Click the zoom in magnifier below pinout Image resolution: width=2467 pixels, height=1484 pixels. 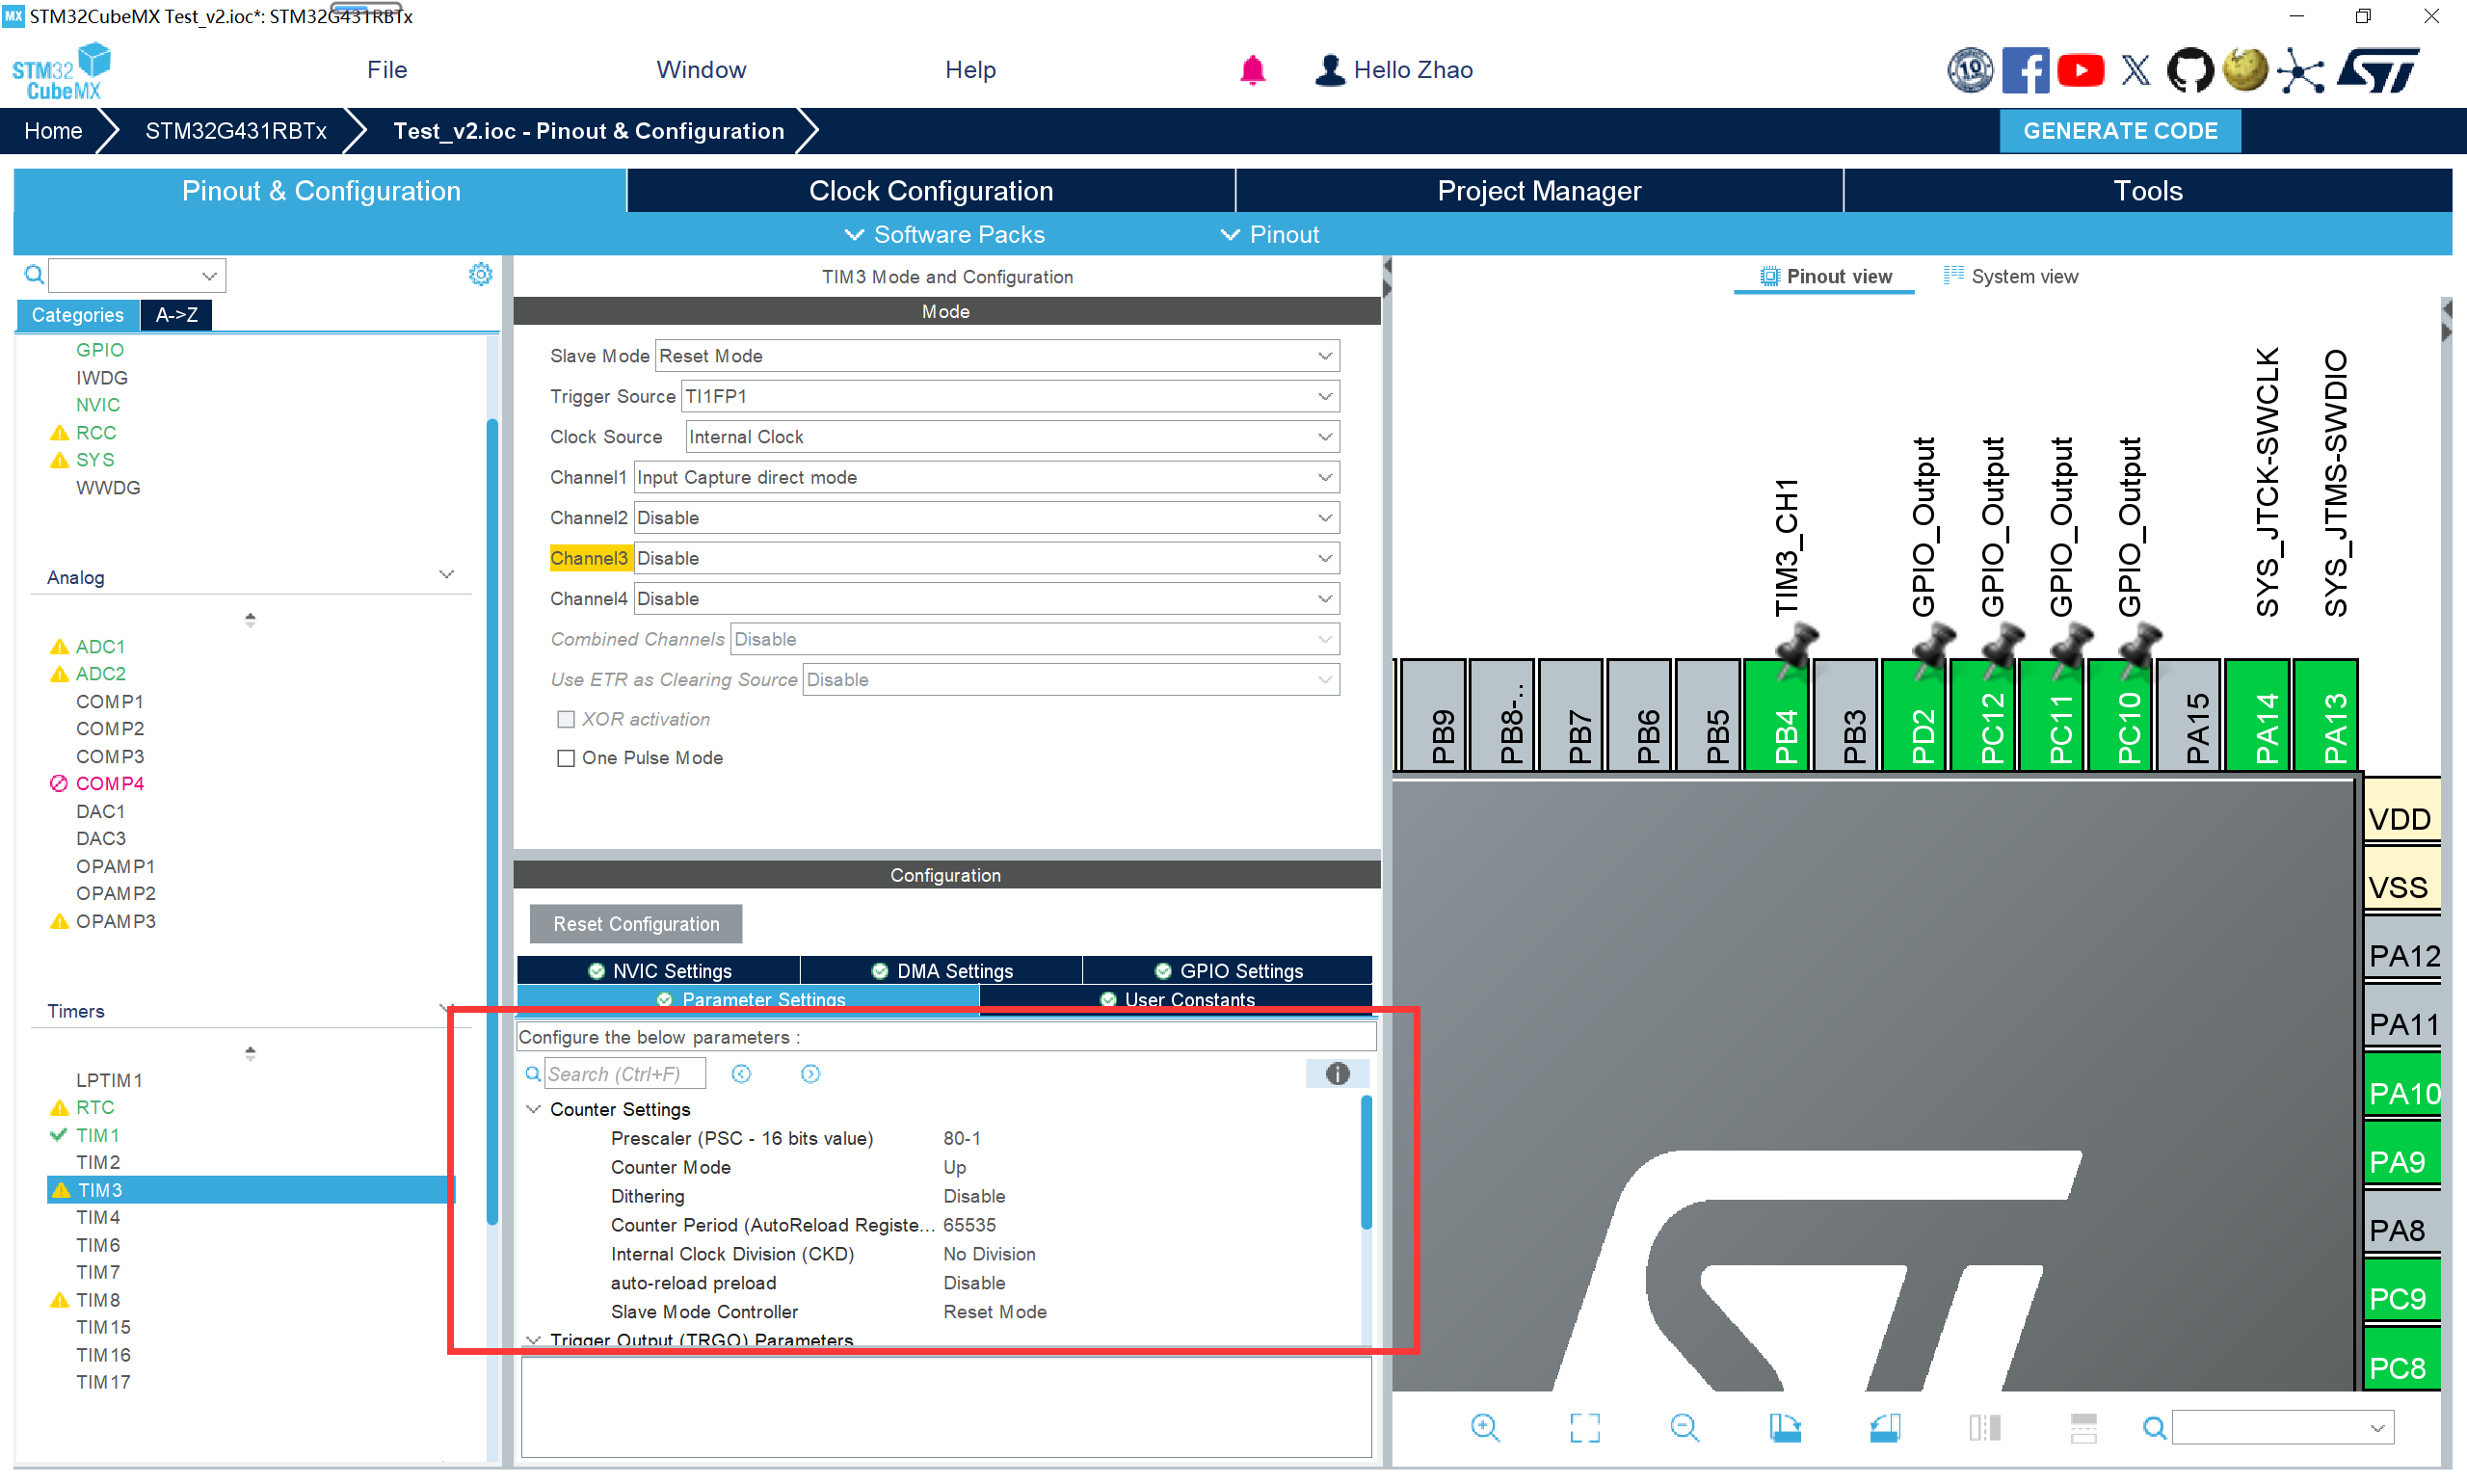(1485, 1427)
